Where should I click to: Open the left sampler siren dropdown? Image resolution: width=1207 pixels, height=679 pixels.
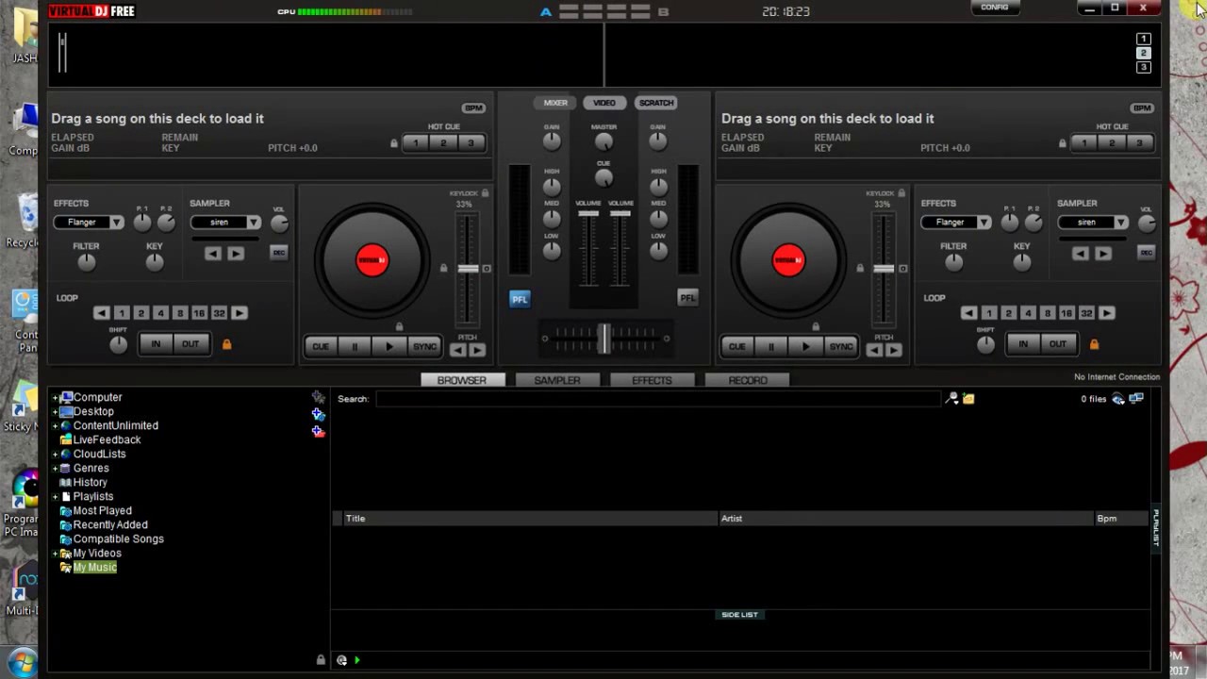[254, 223]
